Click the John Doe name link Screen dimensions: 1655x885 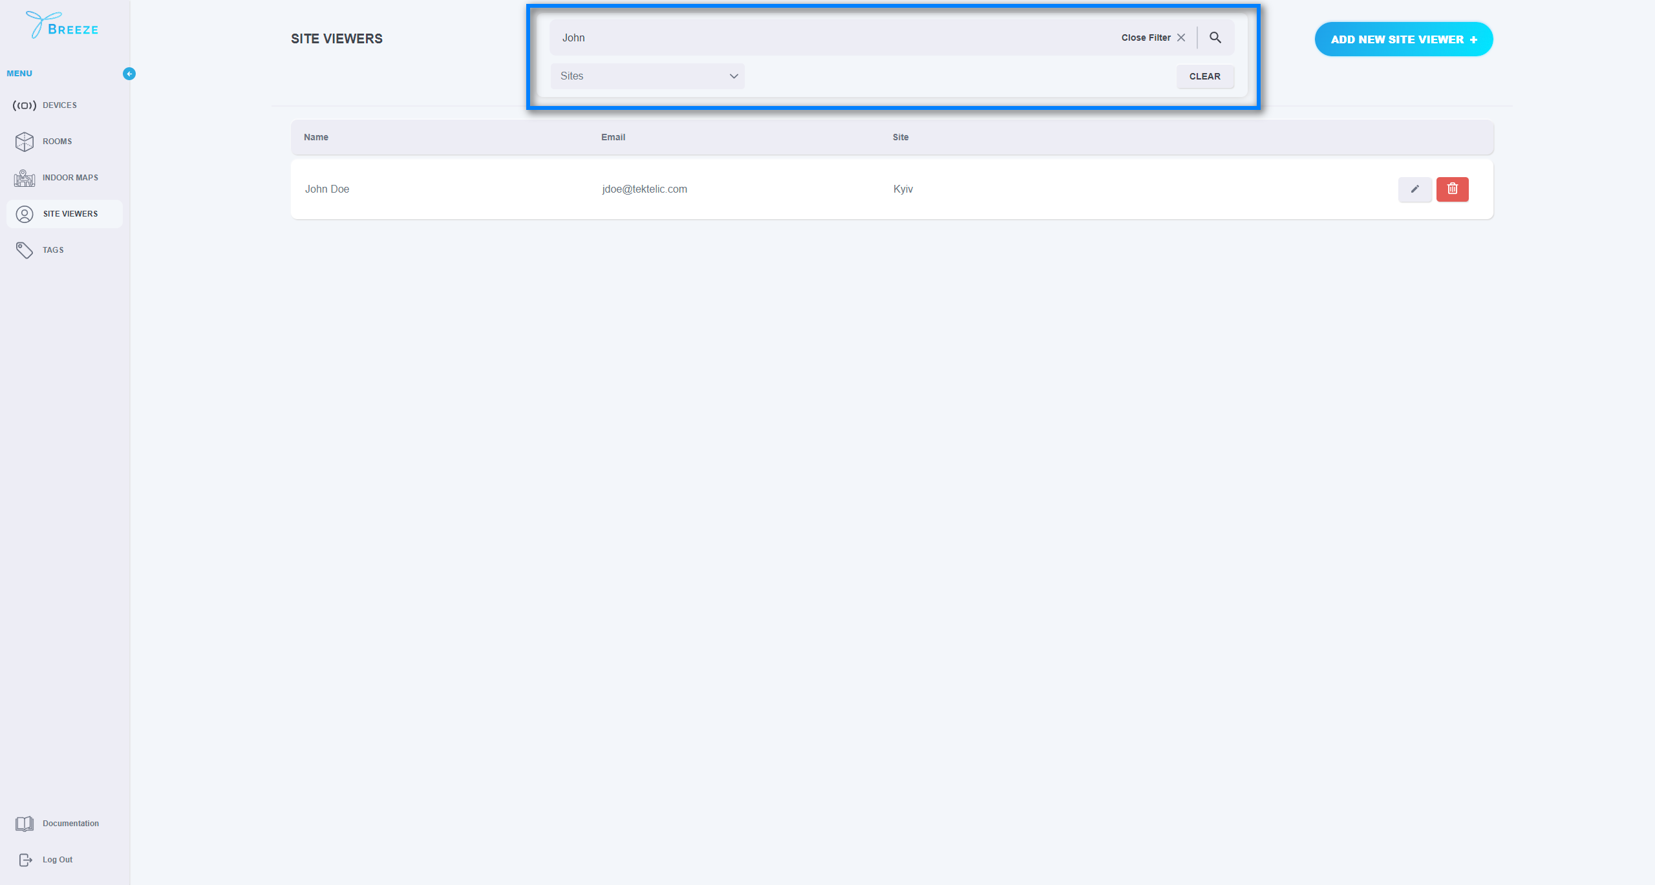coord(326,188)
